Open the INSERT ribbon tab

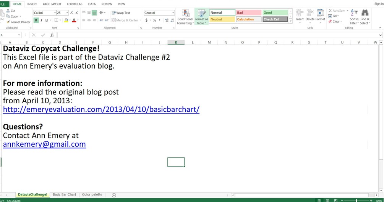tap(32, 4)
